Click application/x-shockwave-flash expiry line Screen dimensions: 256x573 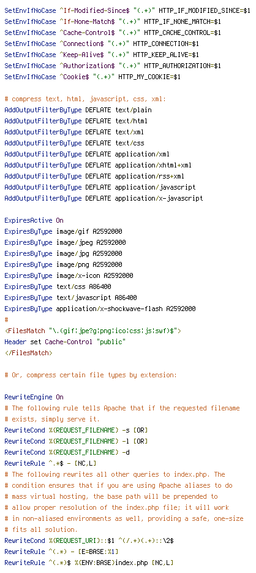pyautogui.click(x=100, y=309)
